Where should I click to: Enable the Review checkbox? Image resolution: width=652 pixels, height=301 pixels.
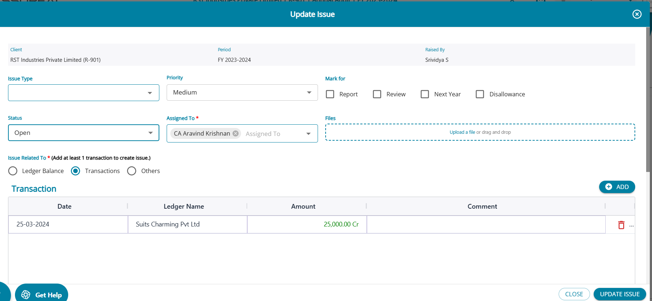(x=377, y=94)
